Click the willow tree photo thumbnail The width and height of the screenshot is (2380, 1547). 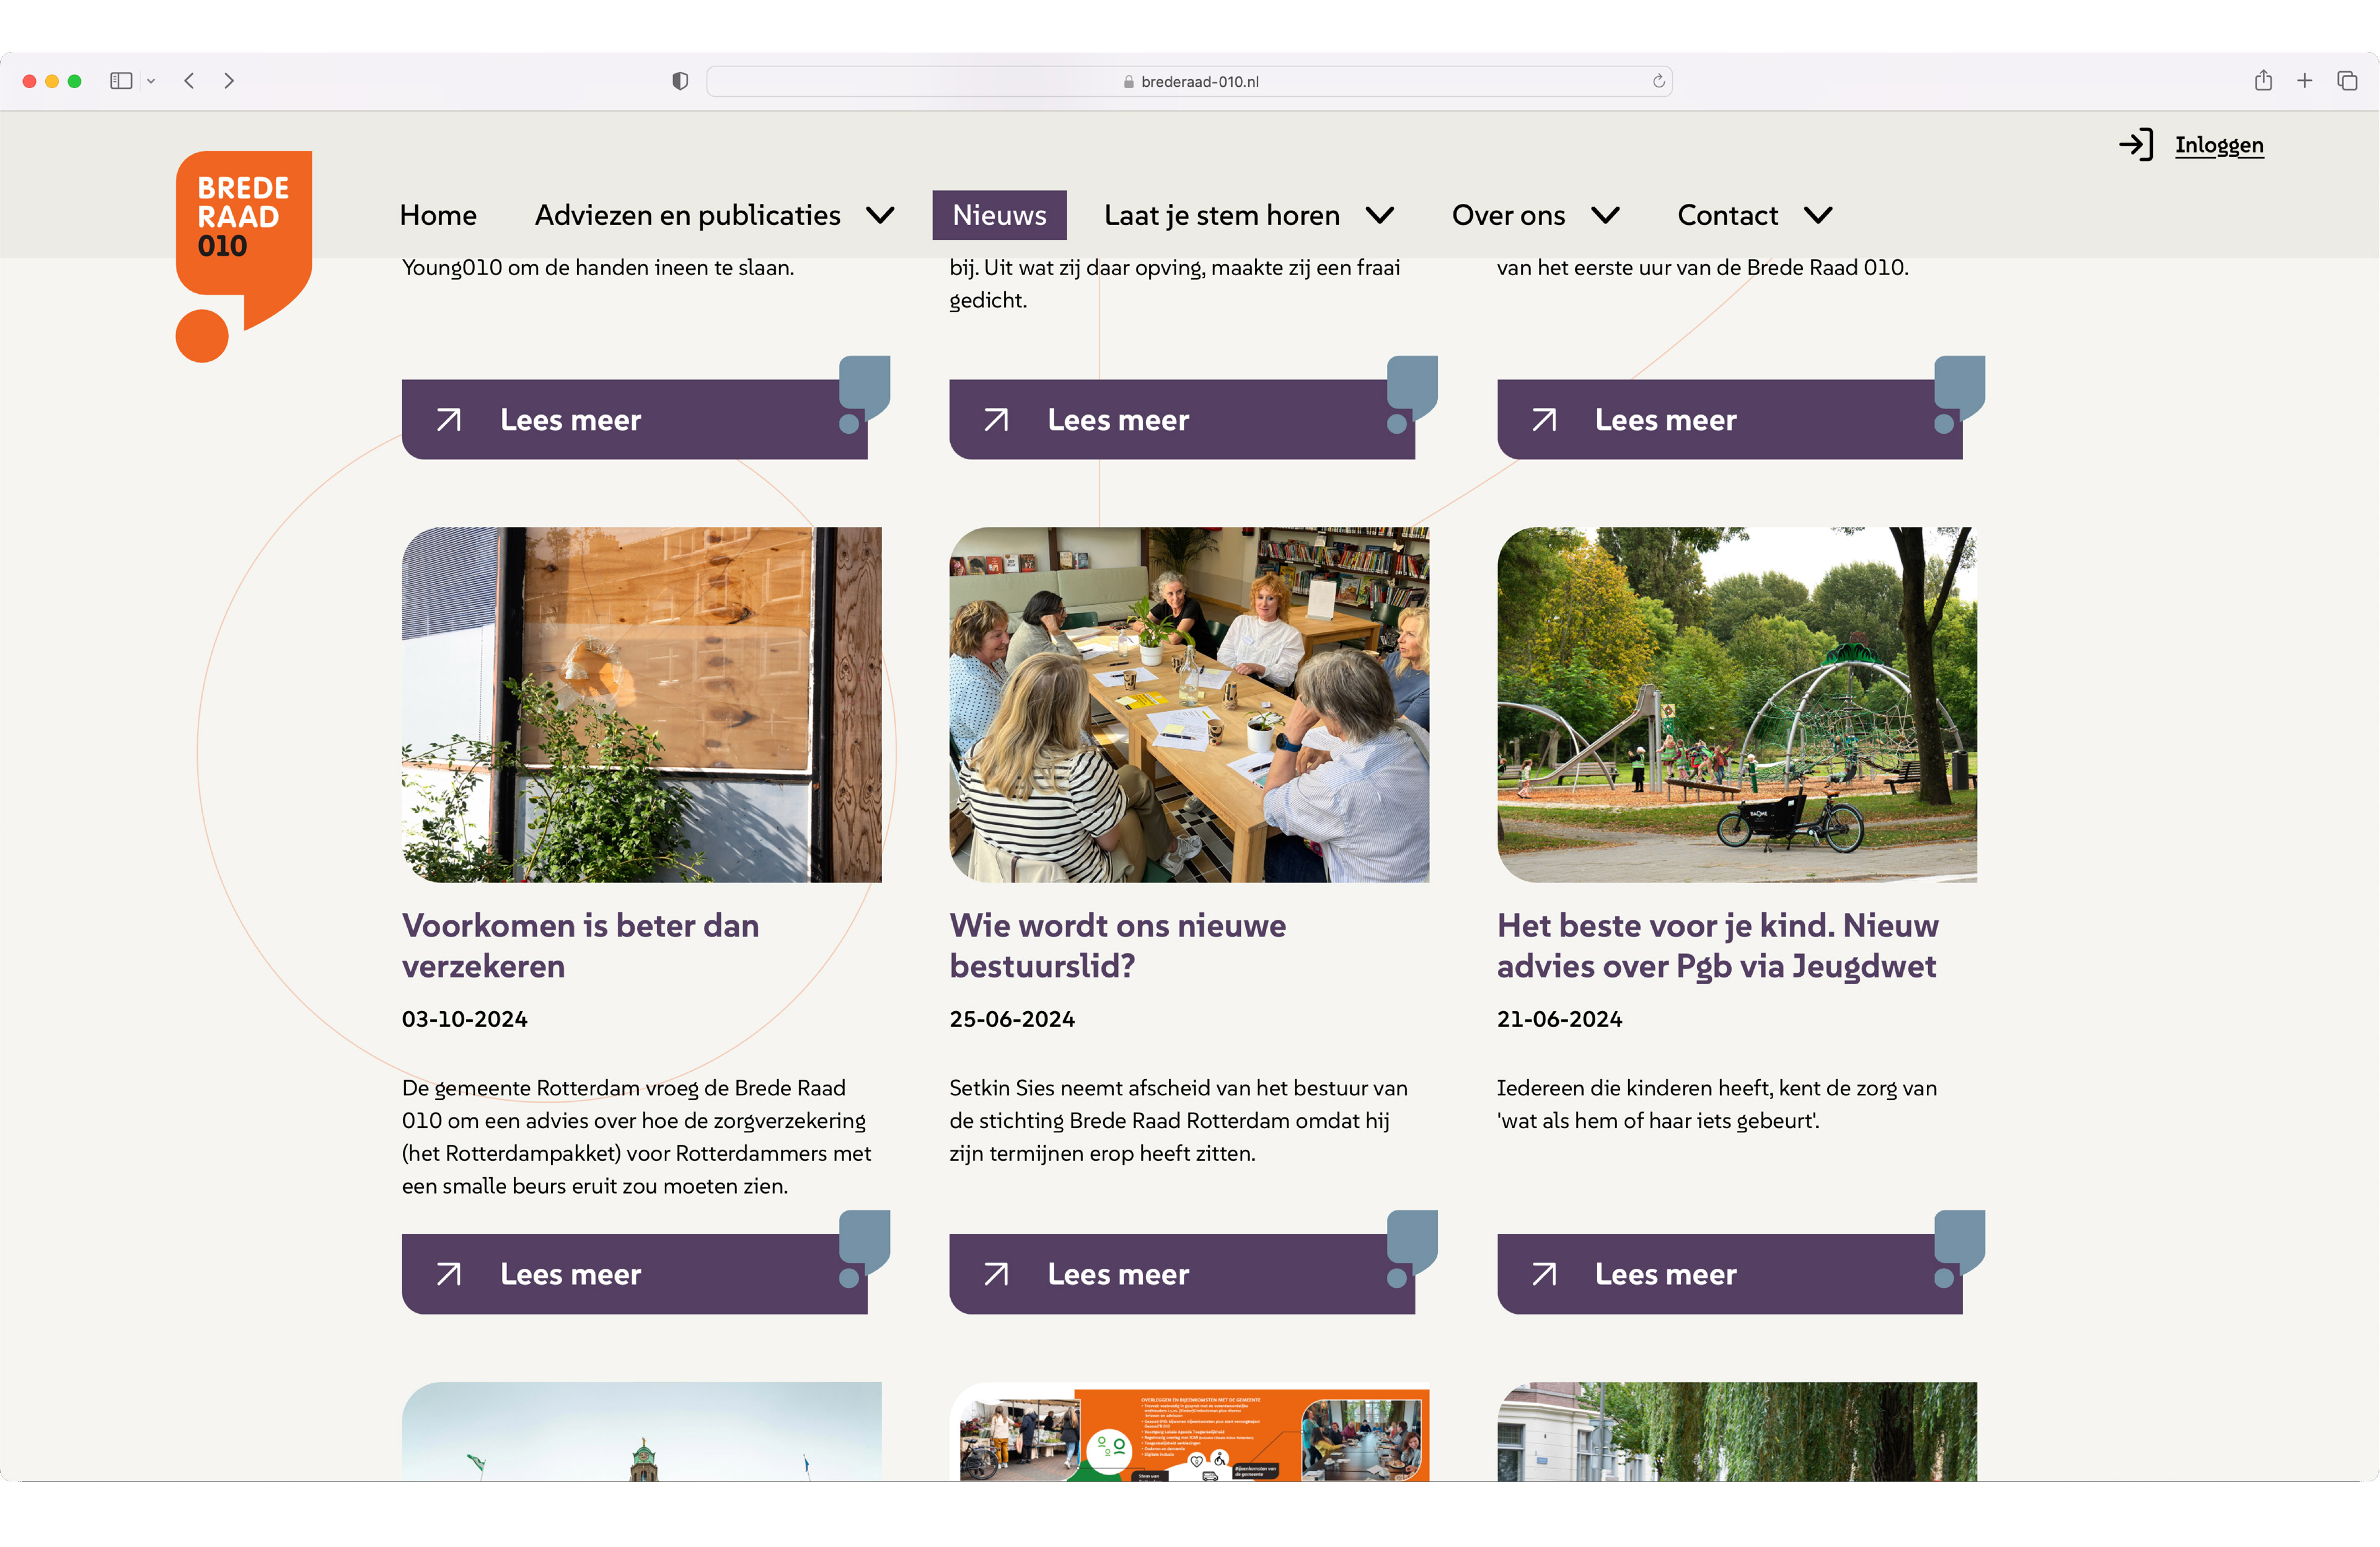[1737, 1432]
